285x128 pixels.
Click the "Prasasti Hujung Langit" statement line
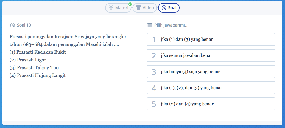point(38,75)
